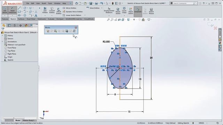Select the sketch Text tool
Viewport: 223px width, 125px height.
pyautogui.click(x=36, y=15)
